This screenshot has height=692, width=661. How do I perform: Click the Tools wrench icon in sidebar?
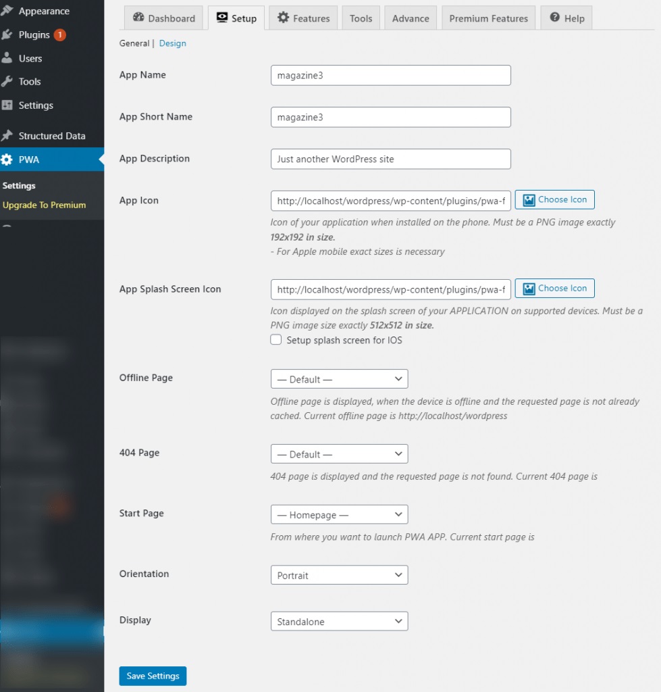coord(7,82)
